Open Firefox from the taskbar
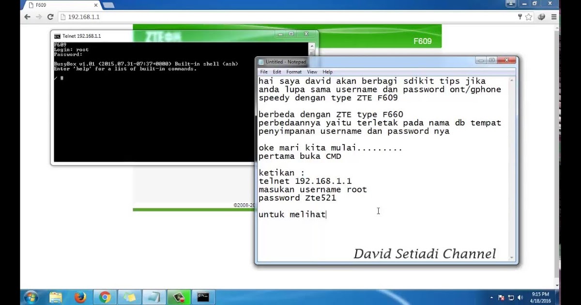Screen dimensions: 581x305 (80, 297)
